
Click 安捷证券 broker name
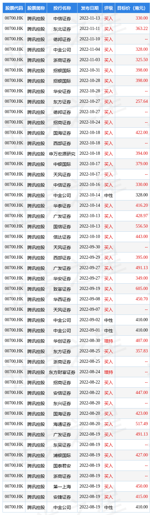[62, 497]
